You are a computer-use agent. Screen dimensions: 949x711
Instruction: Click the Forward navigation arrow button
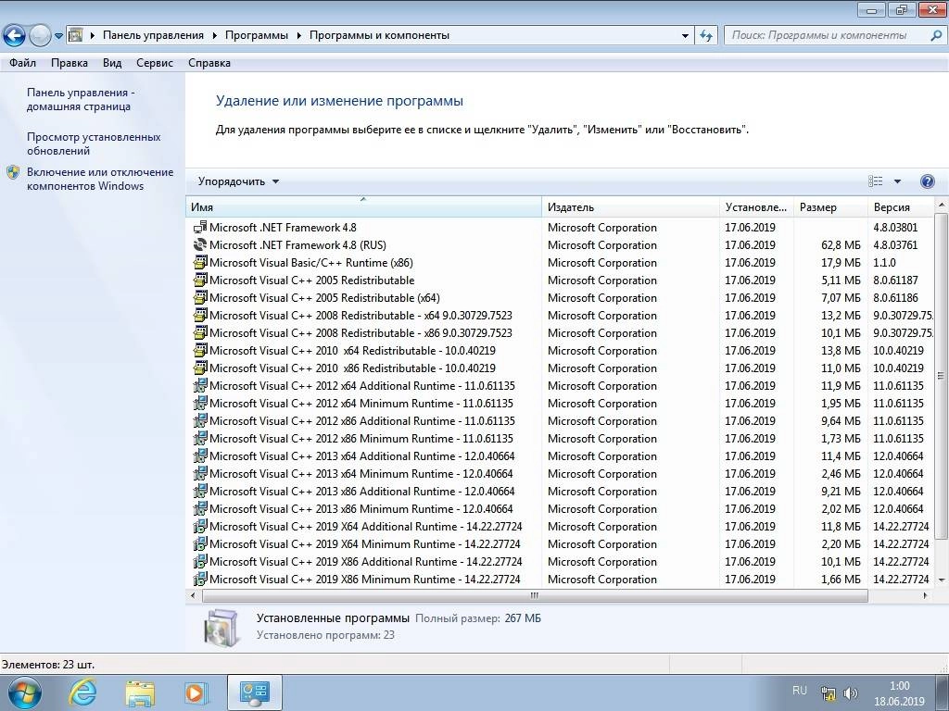[40, 36]
